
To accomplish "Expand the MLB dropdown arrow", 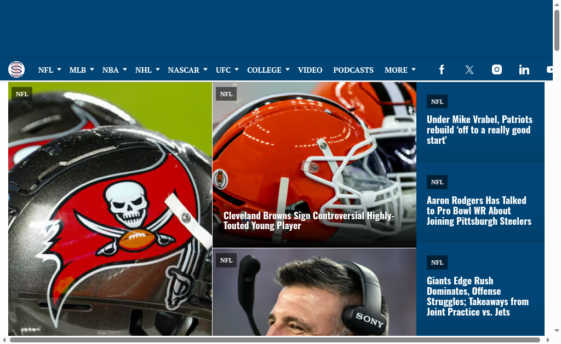I will click(92, 69).
